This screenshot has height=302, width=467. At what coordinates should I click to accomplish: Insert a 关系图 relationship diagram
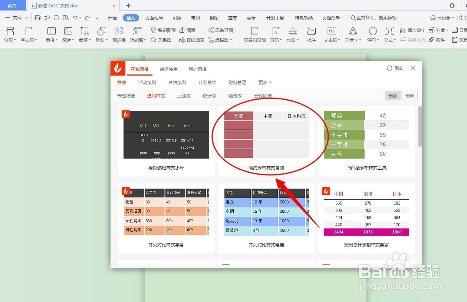(161, 40)
